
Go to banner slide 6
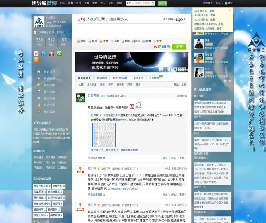coord(184,69)
